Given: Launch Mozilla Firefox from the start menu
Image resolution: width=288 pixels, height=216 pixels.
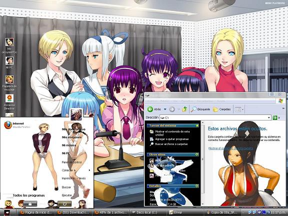Looking at the screenshot, I should [17, 125].
